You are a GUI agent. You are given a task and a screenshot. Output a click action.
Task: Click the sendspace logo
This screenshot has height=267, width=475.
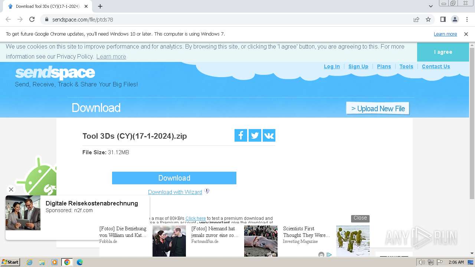[55, 73]
